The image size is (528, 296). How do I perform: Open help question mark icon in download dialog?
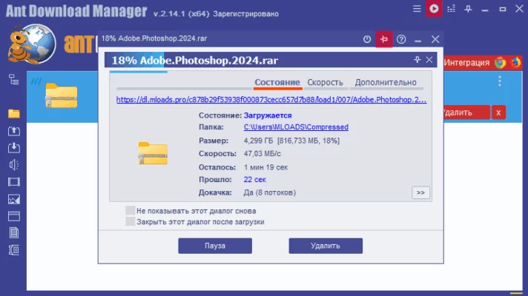401,39
